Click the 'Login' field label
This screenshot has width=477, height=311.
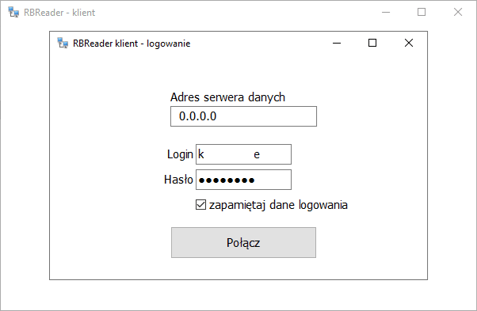pos(180,154)
